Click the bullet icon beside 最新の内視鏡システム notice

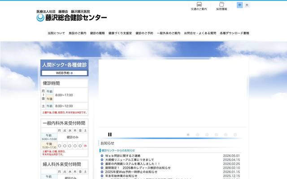point(102,164)
